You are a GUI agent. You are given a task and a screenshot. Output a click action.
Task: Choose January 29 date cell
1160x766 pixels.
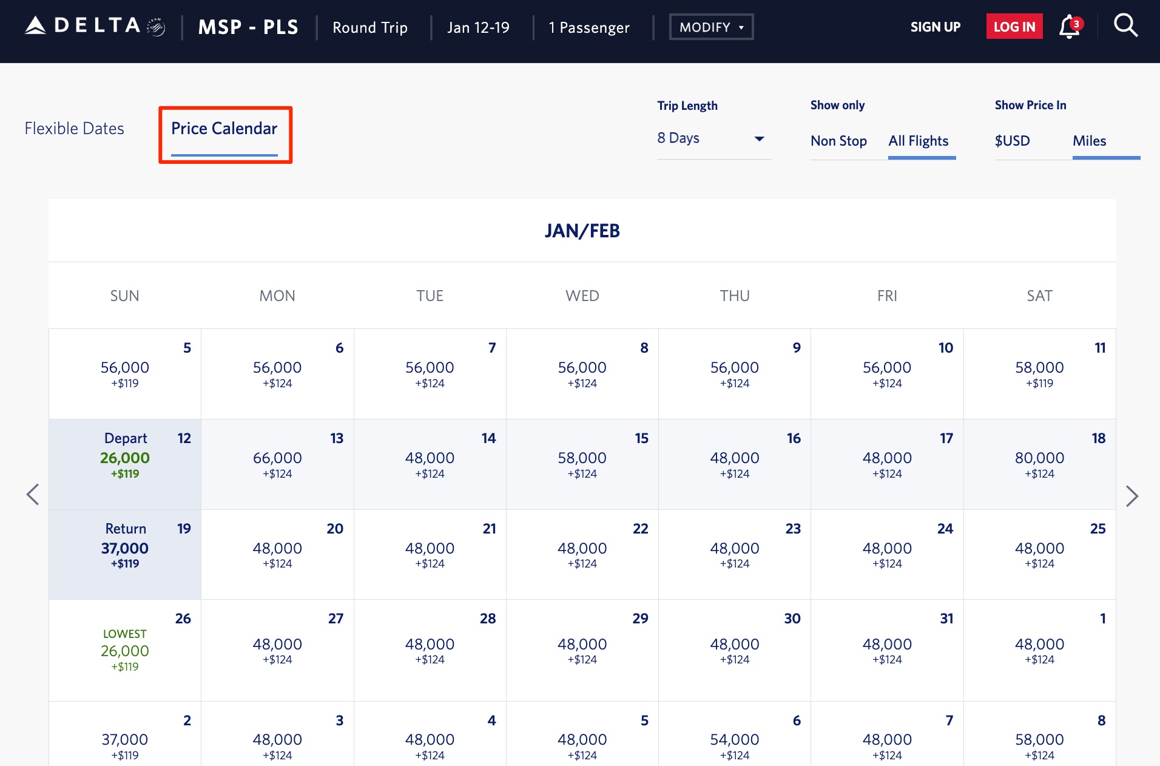pos(582,650)
